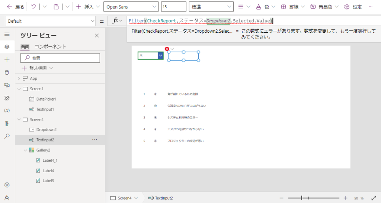Open the Screen4 breadcrumb dropdown
Viewport: 381px width, 203px height.
pos(136,198)
